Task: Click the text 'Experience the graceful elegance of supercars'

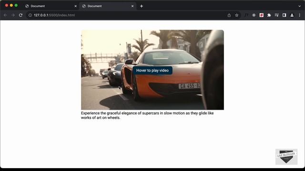Action: pos(120,113)
